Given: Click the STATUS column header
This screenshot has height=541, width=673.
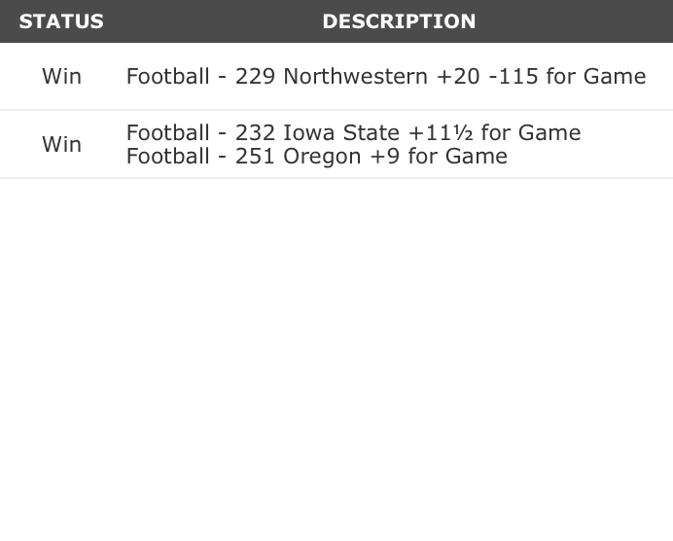Looking at the screenshot, I should tap(61, 21).
